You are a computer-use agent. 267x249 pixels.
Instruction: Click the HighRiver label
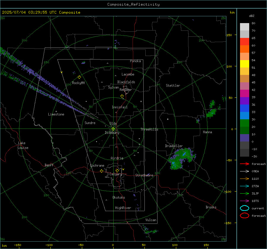[123, 208]
